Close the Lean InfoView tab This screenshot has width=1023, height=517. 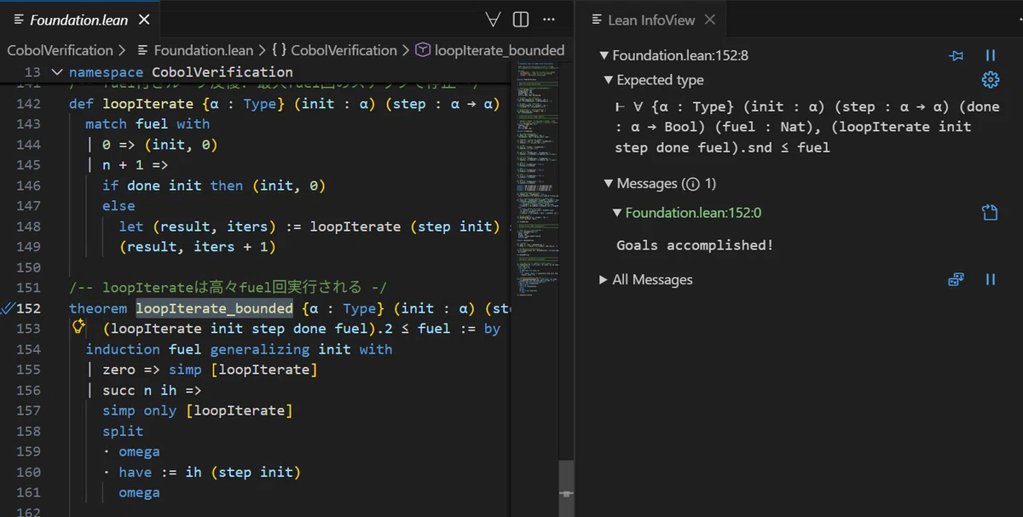(710, 20)
